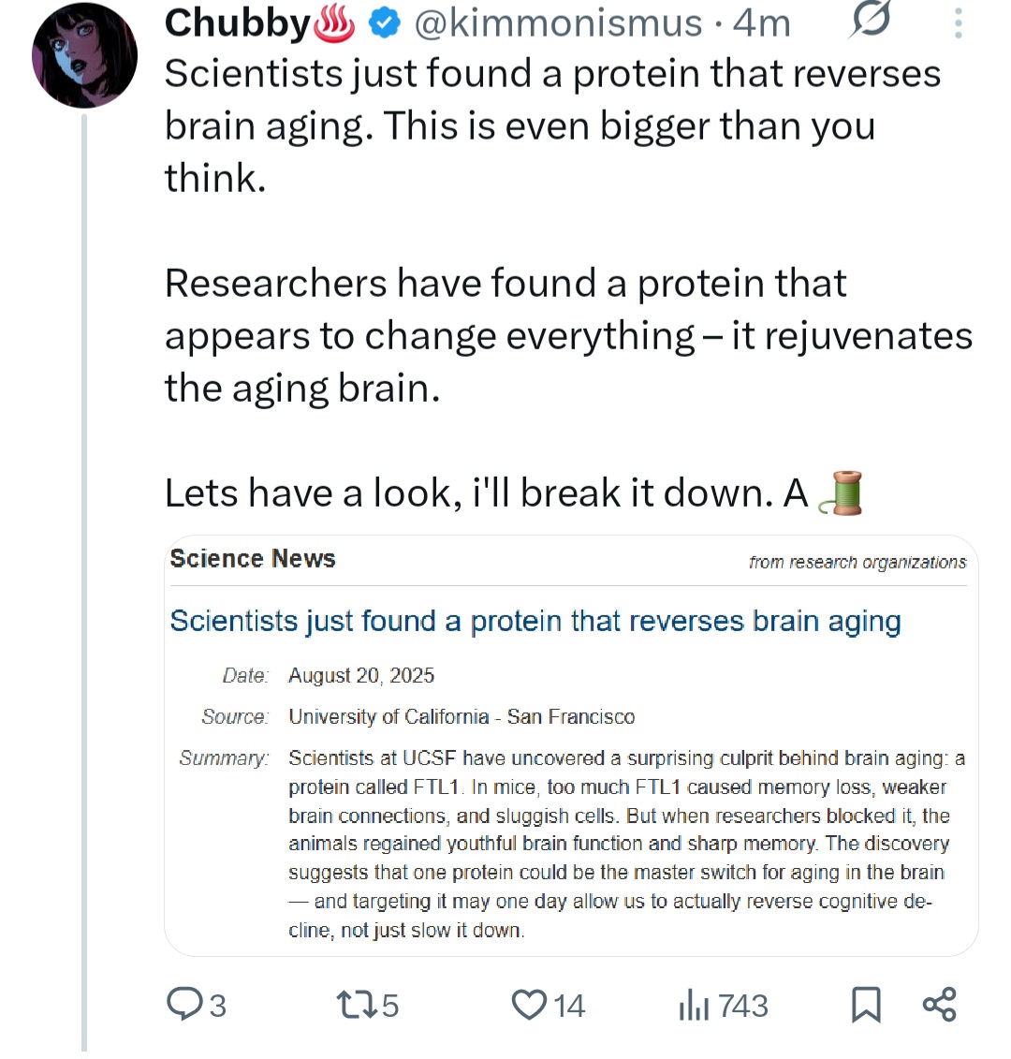
Task: Click the reply speech bubble icon
Action: [184, 1004]
